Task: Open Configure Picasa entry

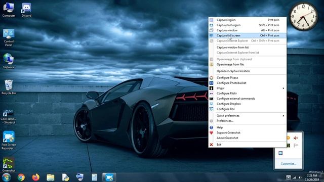Action: click(248, 77)
